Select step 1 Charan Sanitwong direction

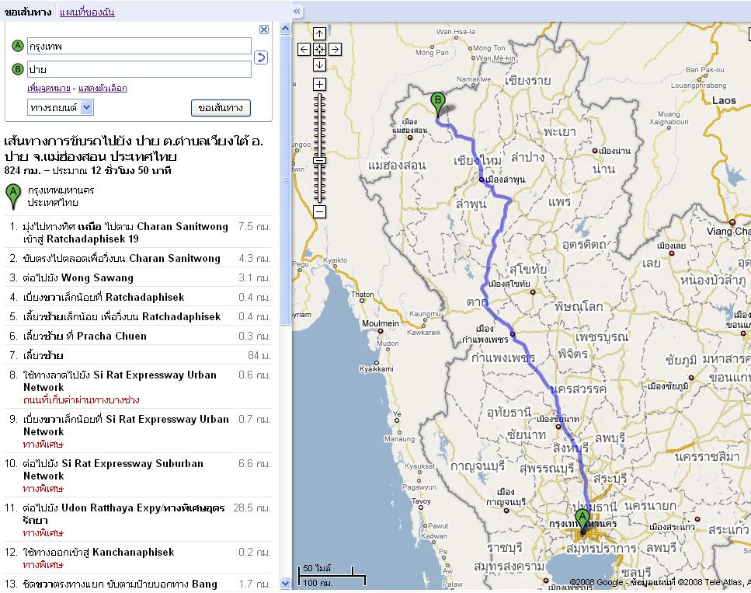[138, 232]
